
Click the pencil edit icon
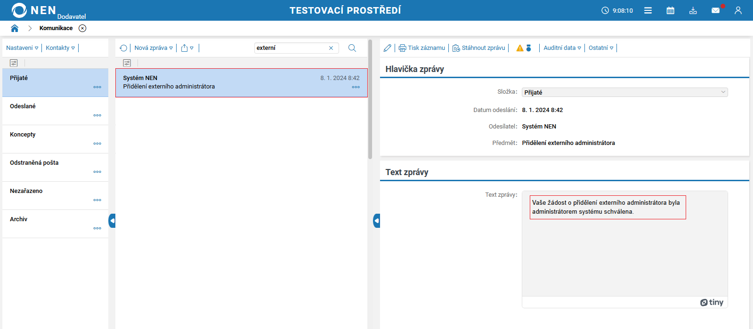(x=387, y=48)
